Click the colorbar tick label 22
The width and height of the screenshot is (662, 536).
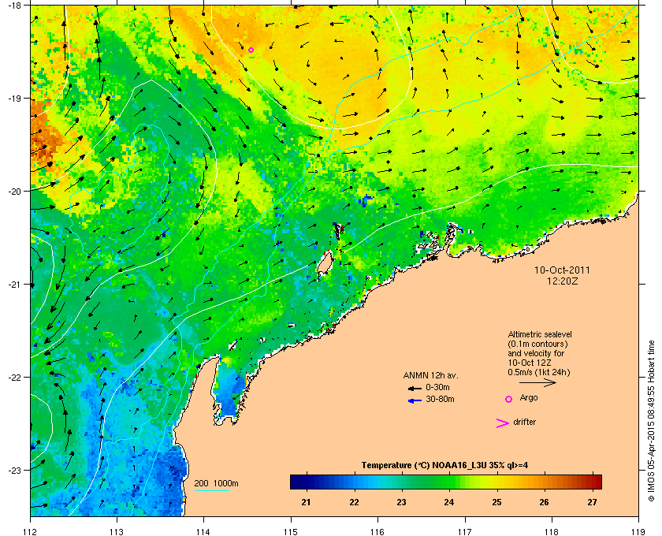354,502
